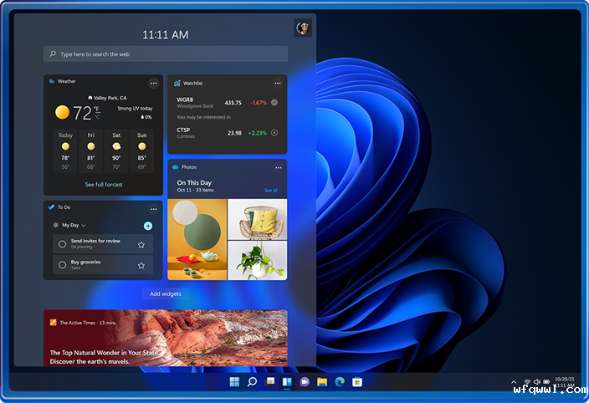Star the 'Send invites for review' task

coord(141,244)
